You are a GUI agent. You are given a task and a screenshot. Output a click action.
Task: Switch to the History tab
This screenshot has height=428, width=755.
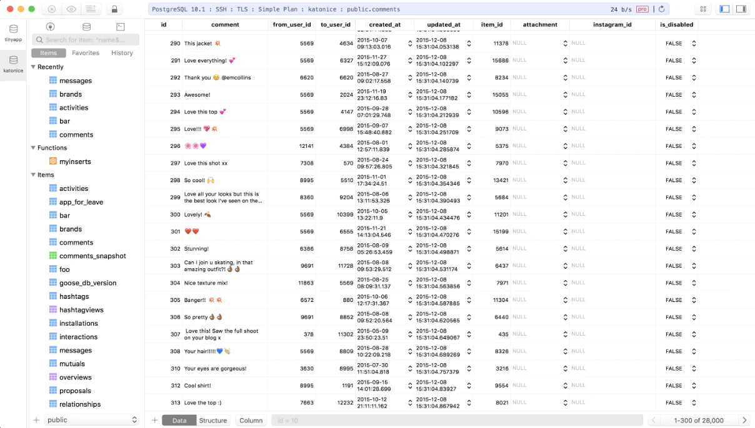tap(122, 53)
